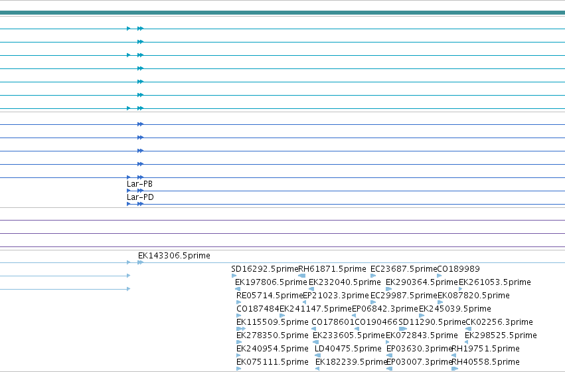This screenshot has height=372, width=565.
Task: Choose the EK245039.5prime label
Action: click(x=455, y=309)
